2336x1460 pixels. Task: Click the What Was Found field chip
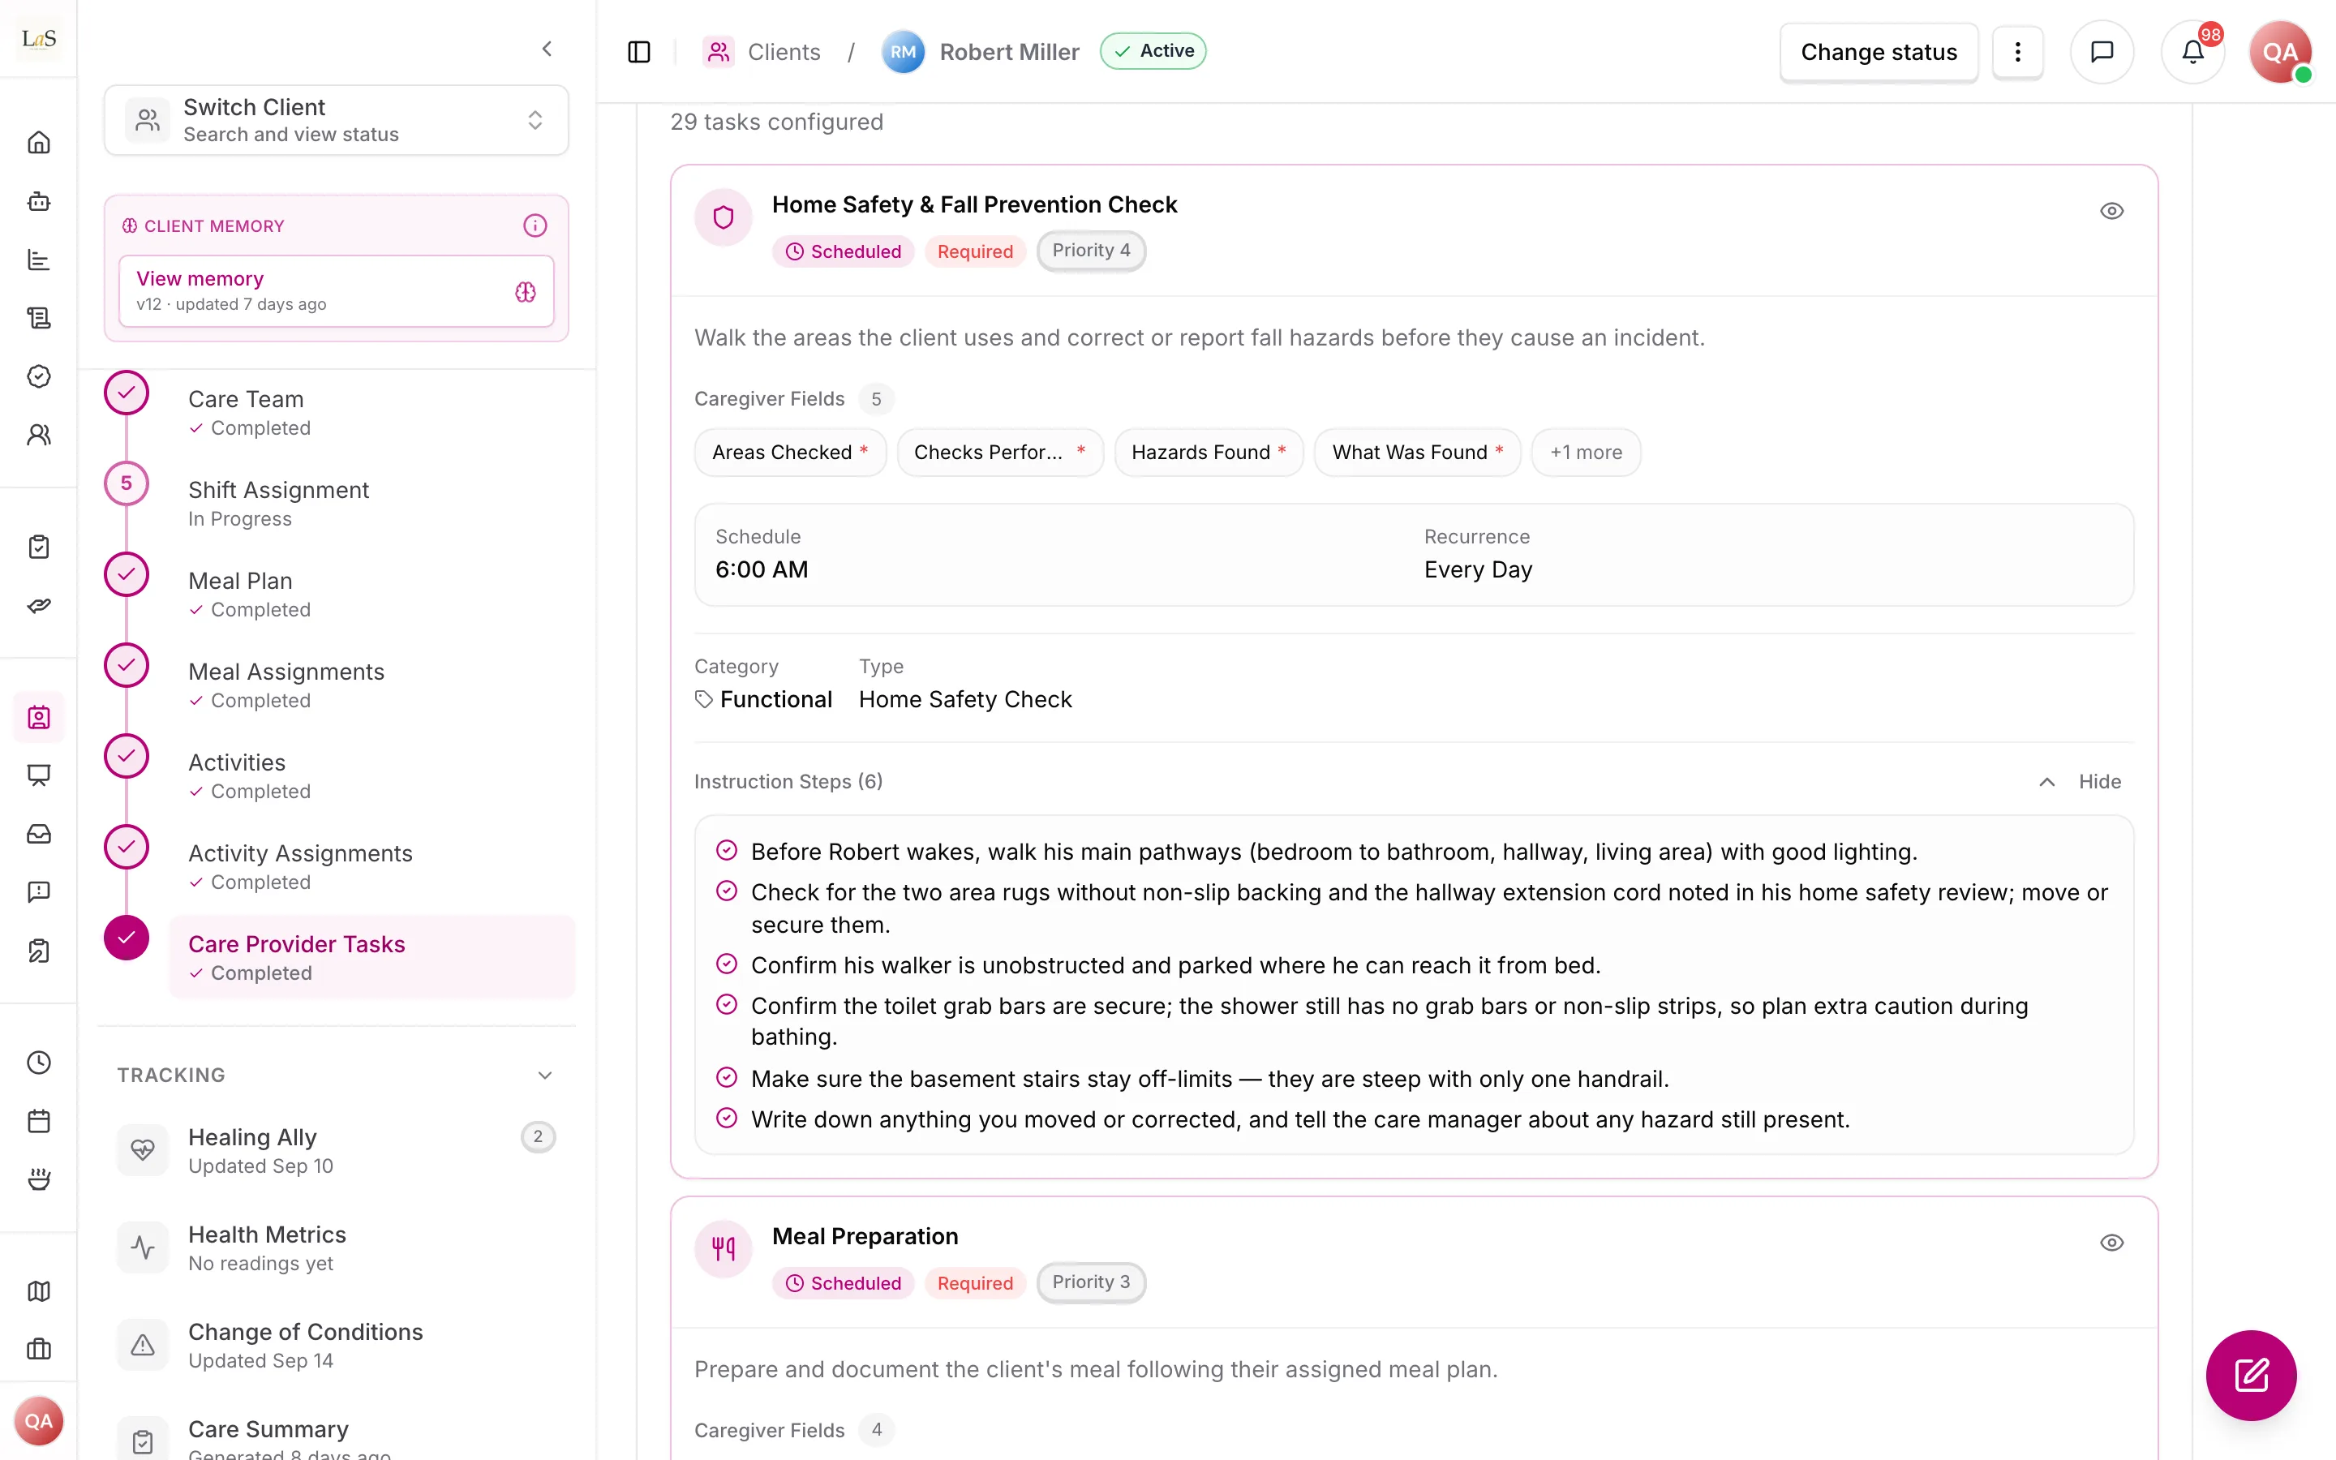(x=1417, y=452)
